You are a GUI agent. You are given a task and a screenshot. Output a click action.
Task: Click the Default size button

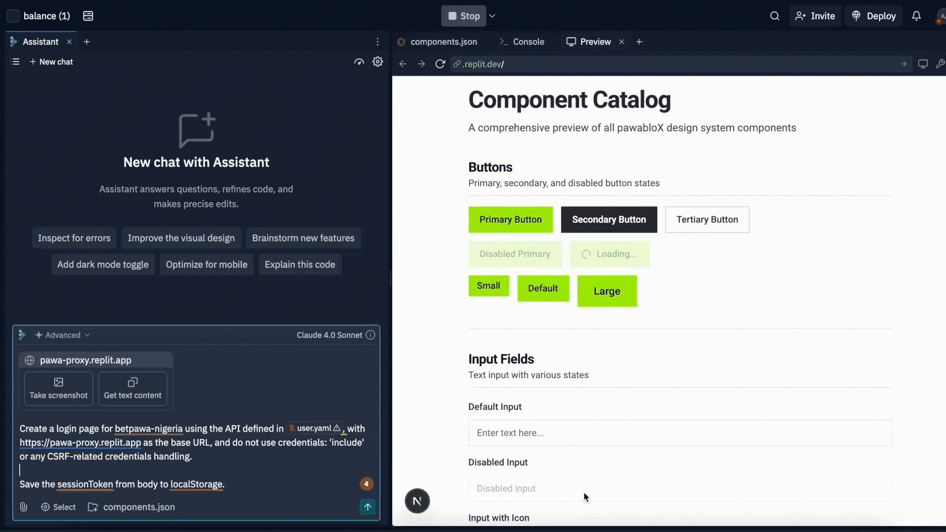point(543,288)
